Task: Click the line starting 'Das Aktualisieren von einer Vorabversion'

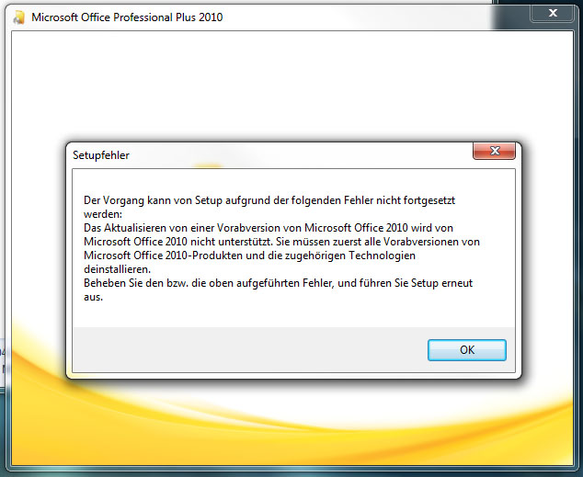Action: (269, 228)
